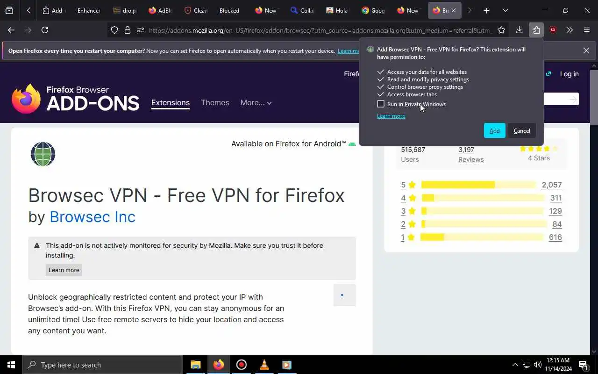Click the five-star rating bar
The image size is (598, 374).
click(478, 185)
